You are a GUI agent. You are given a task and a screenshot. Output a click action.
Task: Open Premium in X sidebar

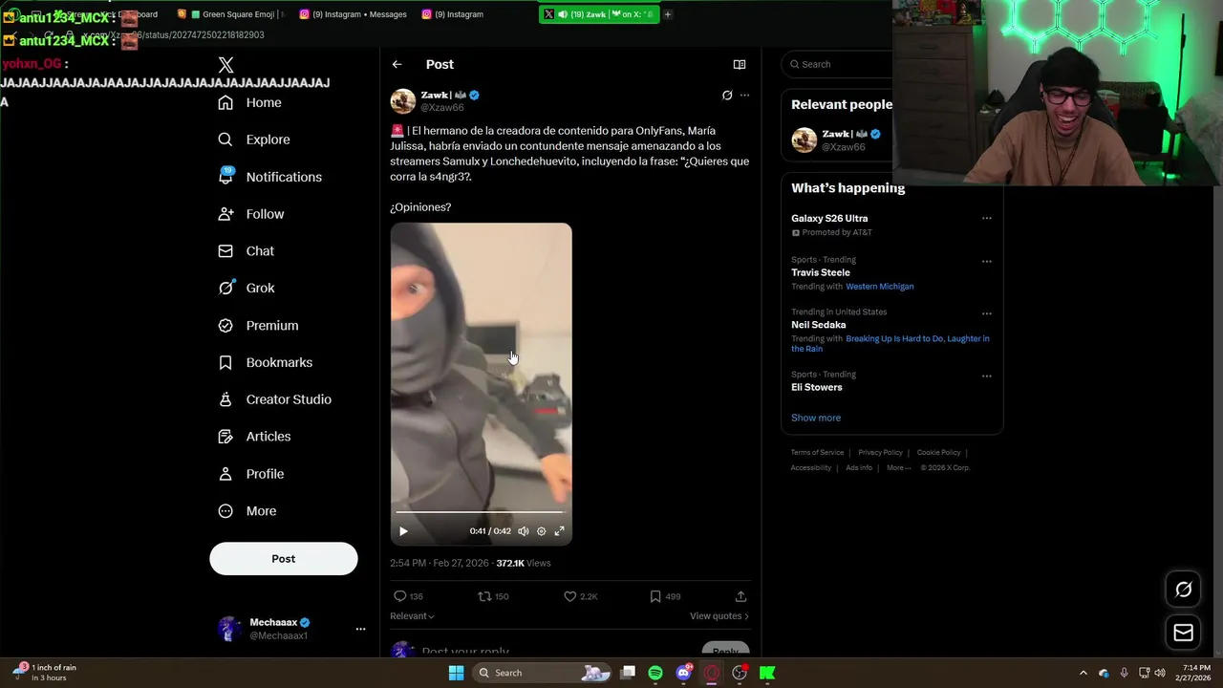click(x=259, y=325)
